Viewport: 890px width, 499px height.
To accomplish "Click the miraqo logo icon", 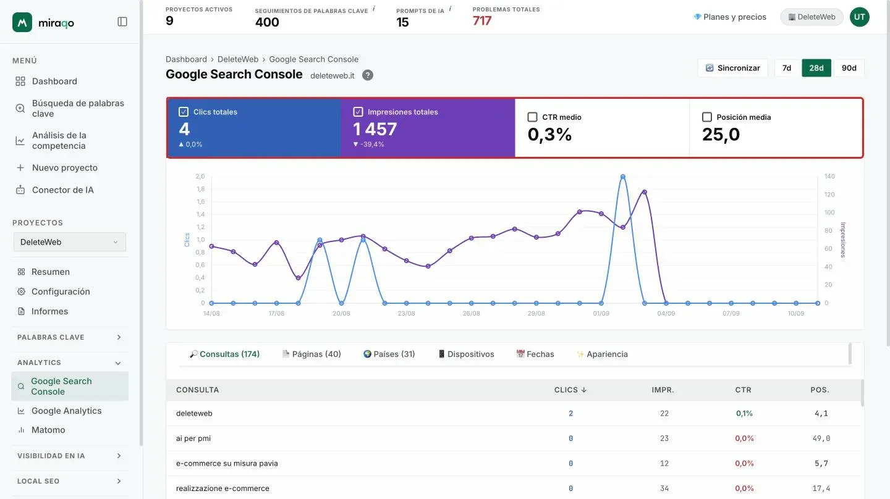I will (x=22, y=22).
